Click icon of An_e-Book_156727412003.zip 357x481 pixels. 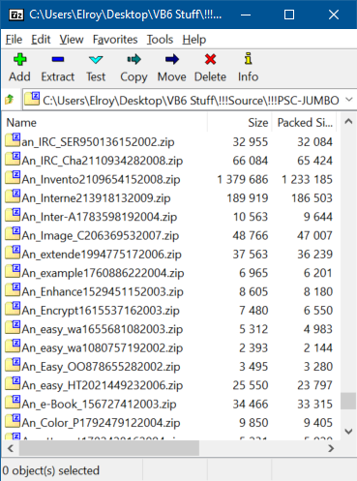click(13, 403)
